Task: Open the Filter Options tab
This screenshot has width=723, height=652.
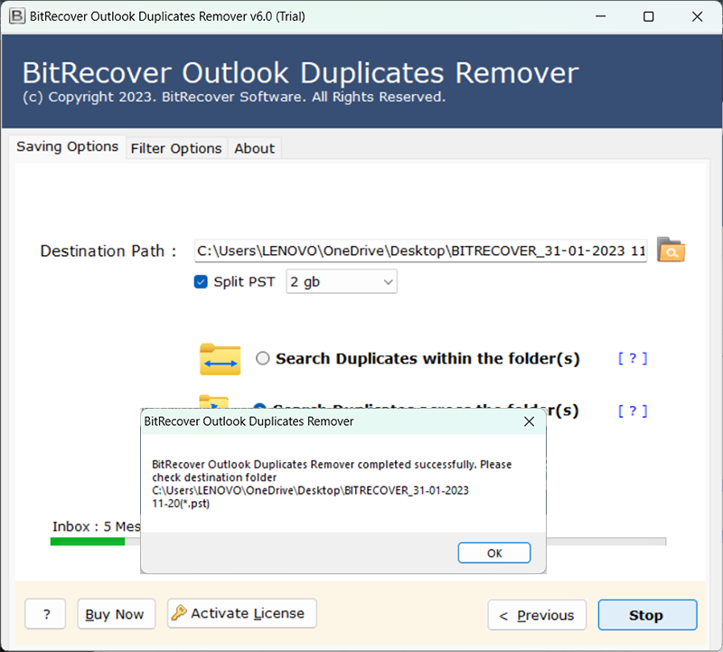Action: [x=176, y=148]
